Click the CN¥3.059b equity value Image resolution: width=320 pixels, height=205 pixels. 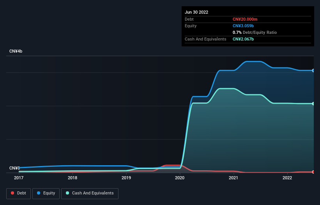243,26
